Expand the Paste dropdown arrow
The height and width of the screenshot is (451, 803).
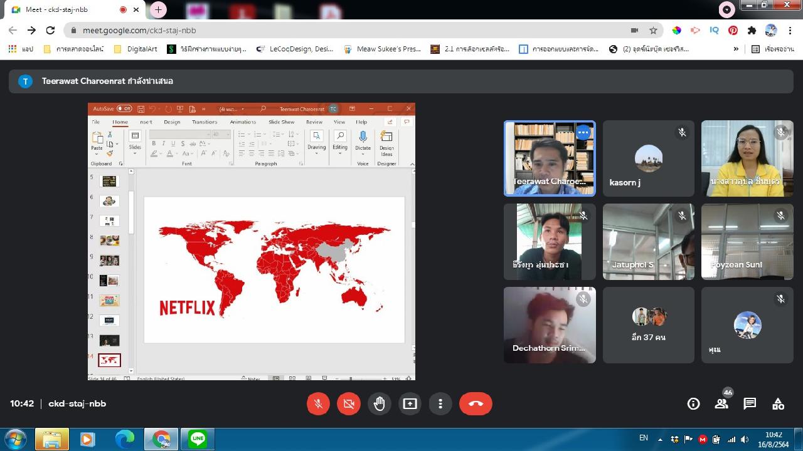click(x=97, y=153)
